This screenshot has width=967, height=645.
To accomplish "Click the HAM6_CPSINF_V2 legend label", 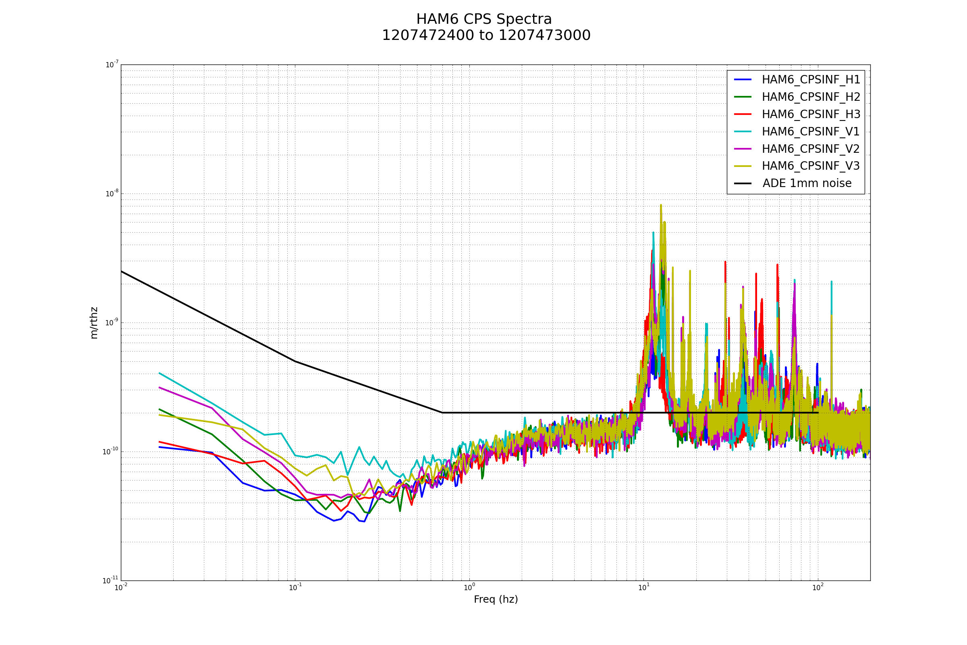I will pyautogui.click(x=810, y=149).
